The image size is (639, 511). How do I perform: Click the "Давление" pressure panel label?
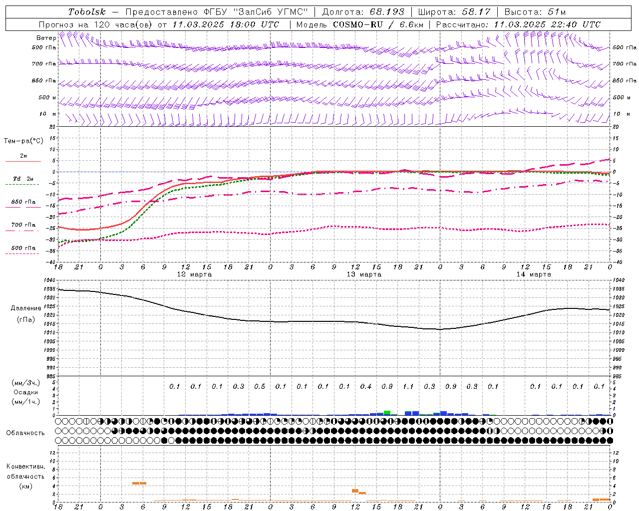[x=26, y=308]
